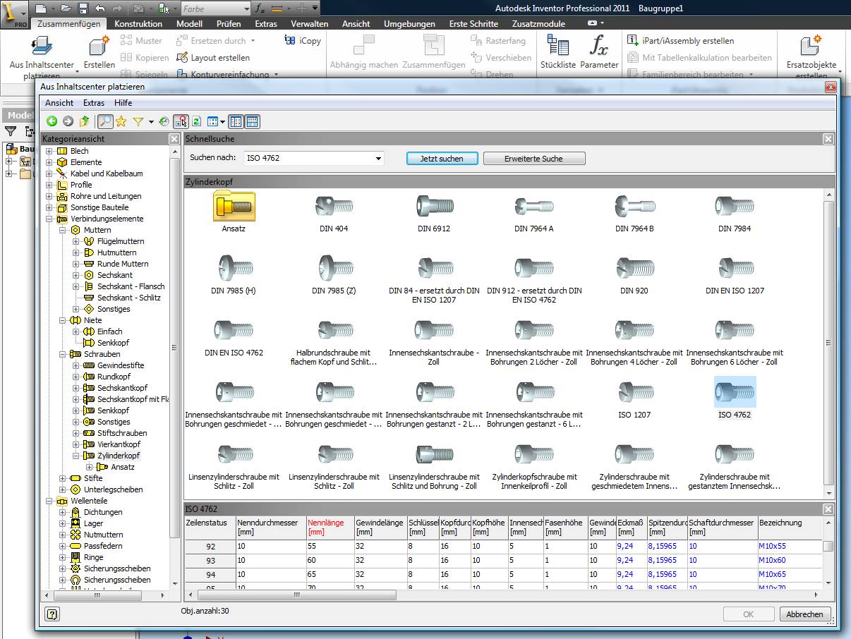Switch to the Modell ribbon tab
This screenshot has width=851, height=639.
tap(189, 24)
